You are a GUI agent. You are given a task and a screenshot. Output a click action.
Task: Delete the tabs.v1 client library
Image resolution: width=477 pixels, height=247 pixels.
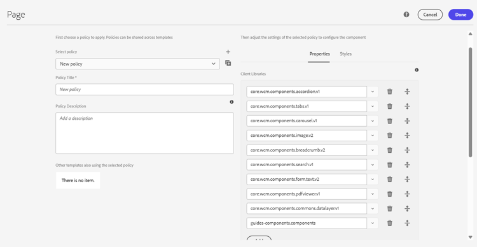pos(390,106)
